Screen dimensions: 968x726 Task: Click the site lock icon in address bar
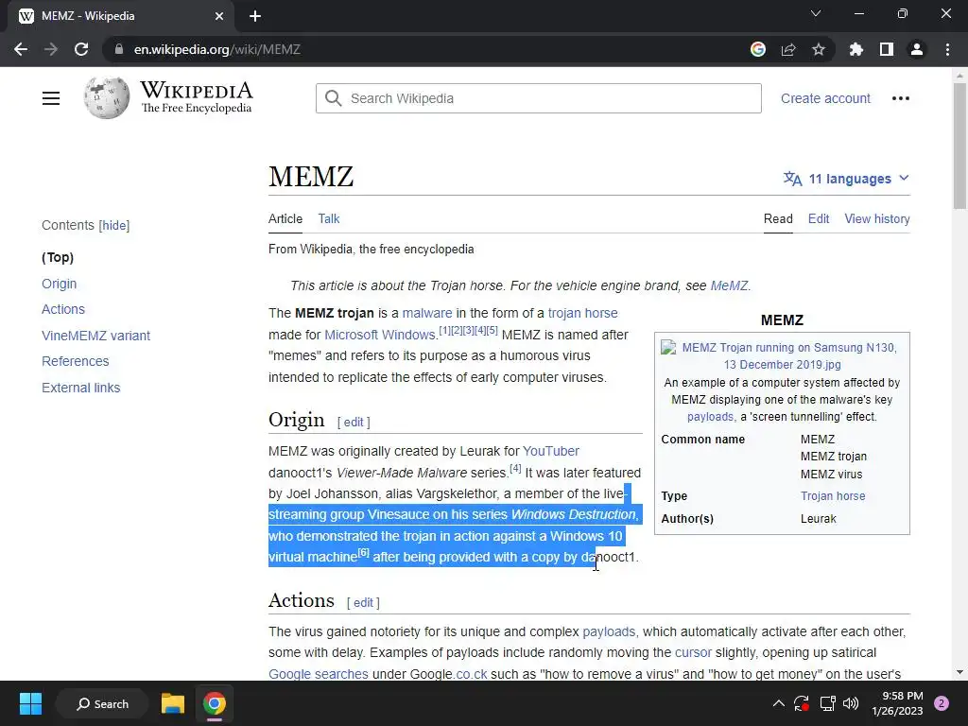[x=119, y=49]
